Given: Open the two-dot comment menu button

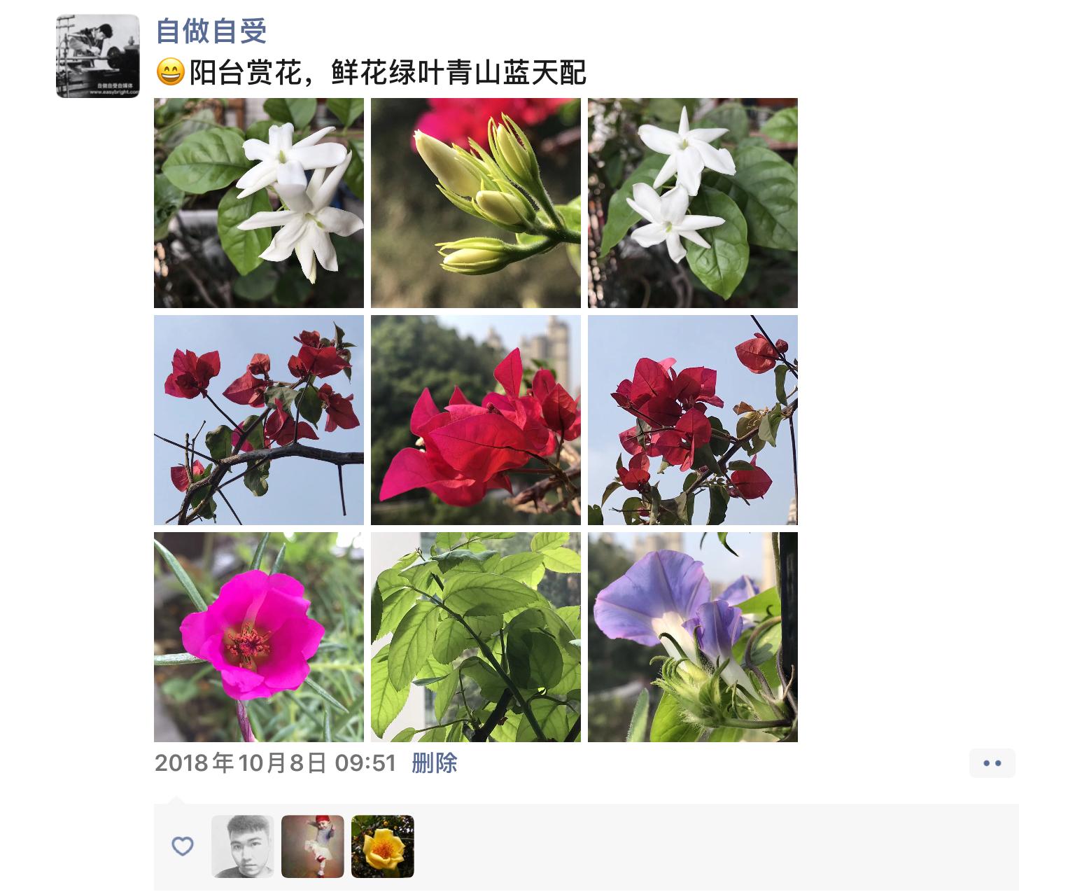Looking at the screenshot, I should point(992,763).
